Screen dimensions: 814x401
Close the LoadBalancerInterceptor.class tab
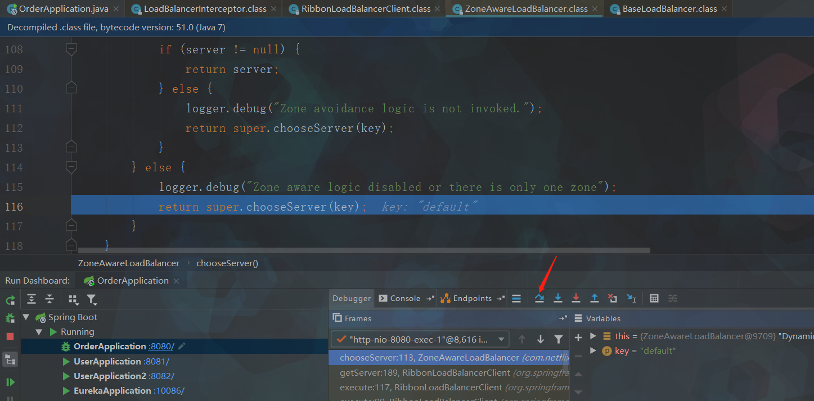coord(273,9)
